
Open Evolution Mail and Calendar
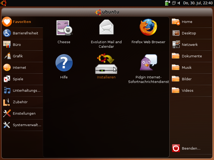[x=106, y=27]
